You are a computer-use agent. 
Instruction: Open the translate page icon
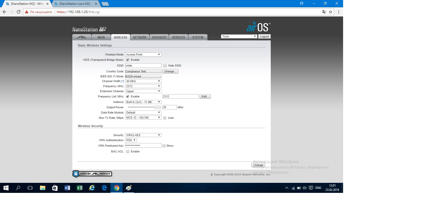tap(324, 12)
